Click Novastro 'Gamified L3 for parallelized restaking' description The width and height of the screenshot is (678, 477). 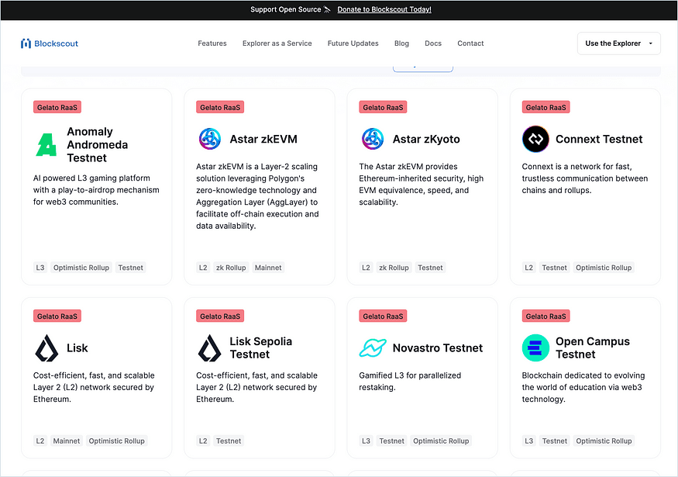coord(410,382)
